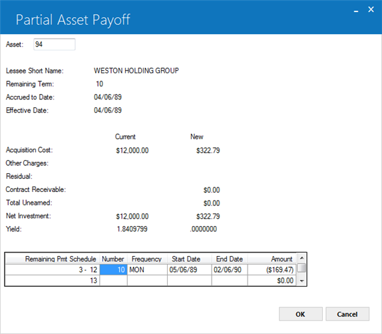Close the dialog with the X icon

point(371,9)
